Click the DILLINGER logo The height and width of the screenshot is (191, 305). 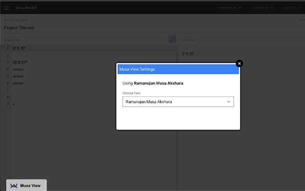26,8
